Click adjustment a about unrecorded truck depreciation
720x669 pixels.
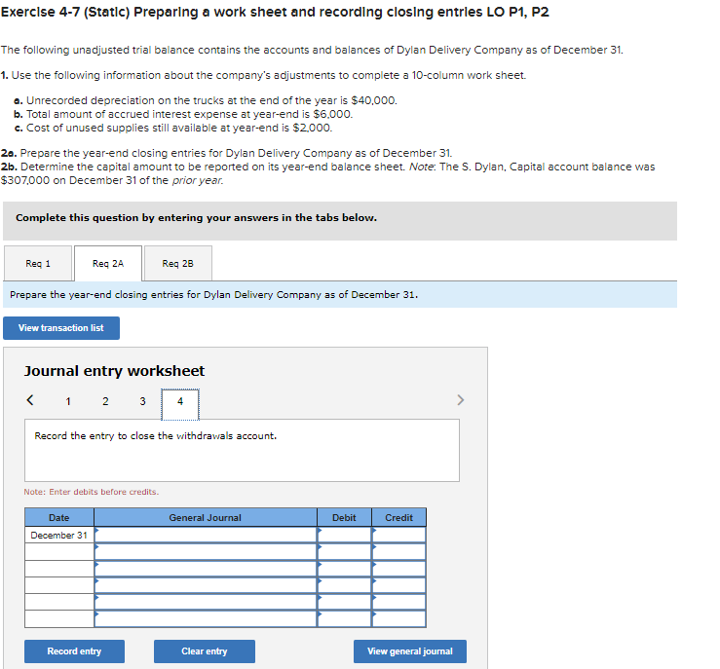click(x=206, y=100)
